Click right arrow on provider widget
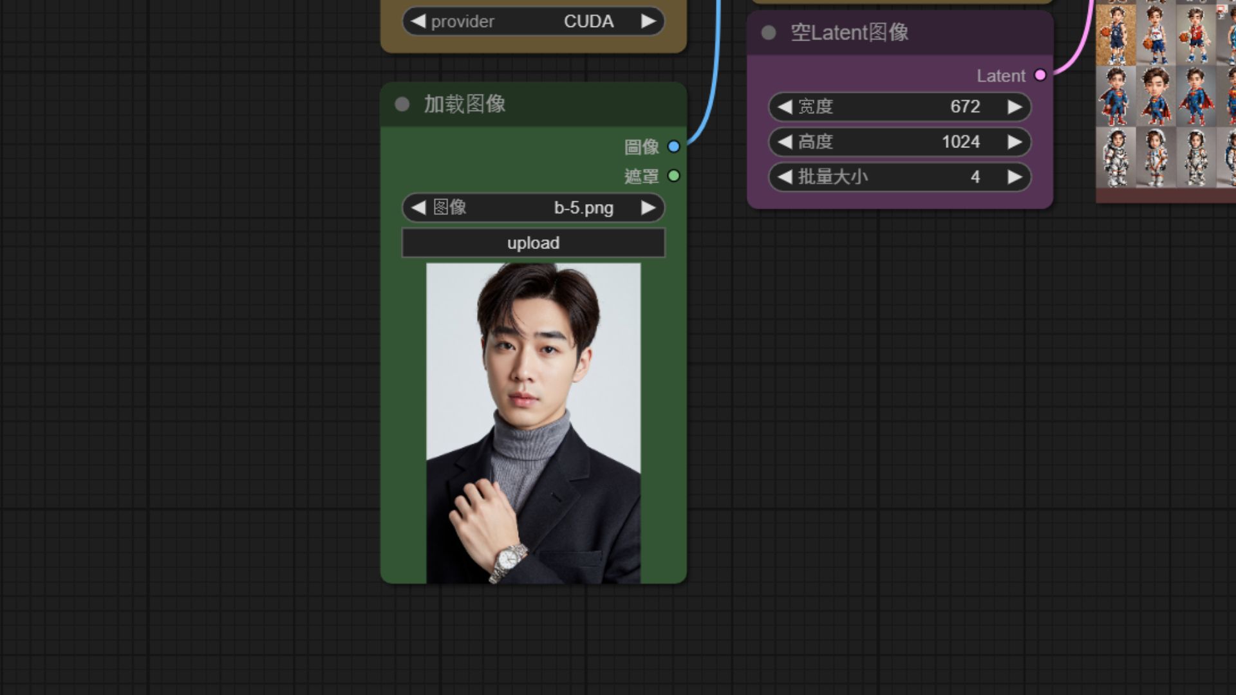The width and height of the screenshot is (1236, 695). tap(648, 21)
